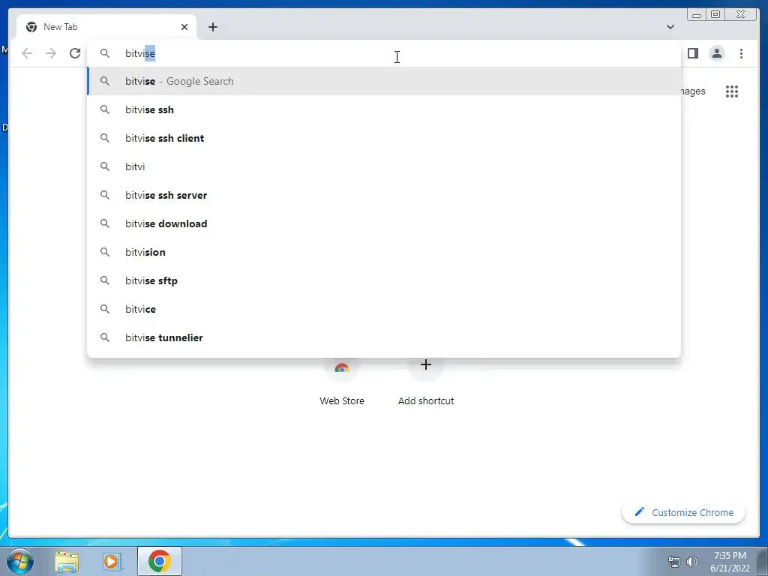Launch Windows Media Player from taskbar
The width and height of the screenshot is (768, 576).
tap(112, 561)
